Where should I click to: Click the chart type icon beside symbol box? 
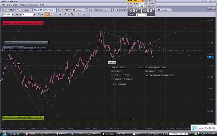coord(17,14)
